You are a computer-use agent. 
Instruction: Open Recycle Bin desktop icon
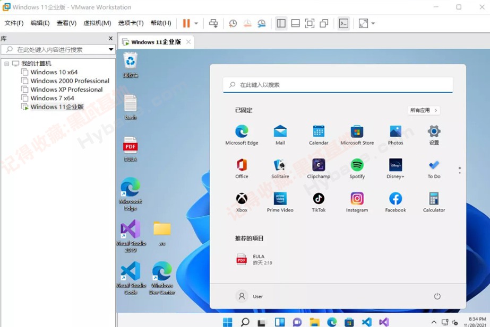pos(130,65)
